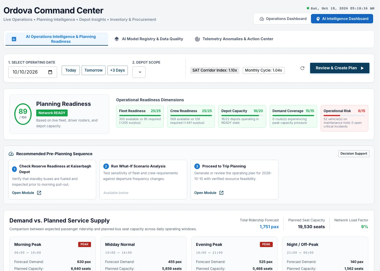Expand the Depot Scope dropdown
The height and width of the screenshot is (271, 380).
pos(139,72)
